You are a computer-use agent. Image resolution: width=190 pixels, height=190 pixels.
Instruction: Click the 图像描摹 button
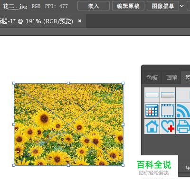tap(163, 6)
